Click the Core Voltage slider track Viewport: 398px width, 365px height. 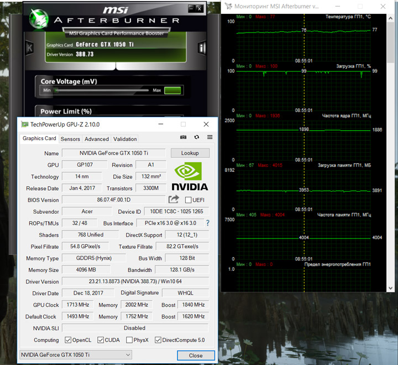click(x=102, y=90)
